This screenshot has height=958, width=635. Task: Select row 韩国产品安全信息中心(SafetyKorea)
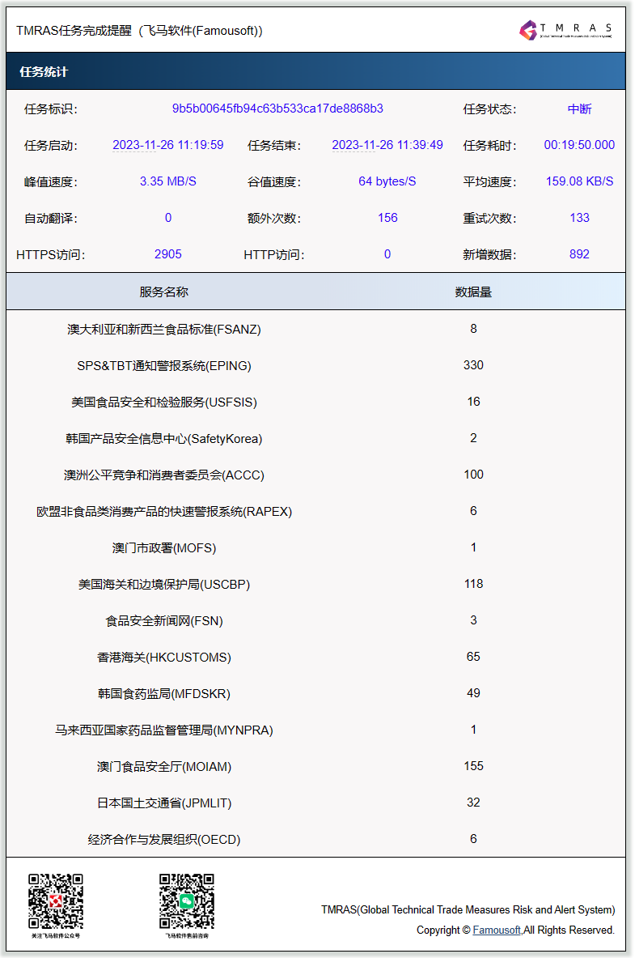click(x=315, y=438)
